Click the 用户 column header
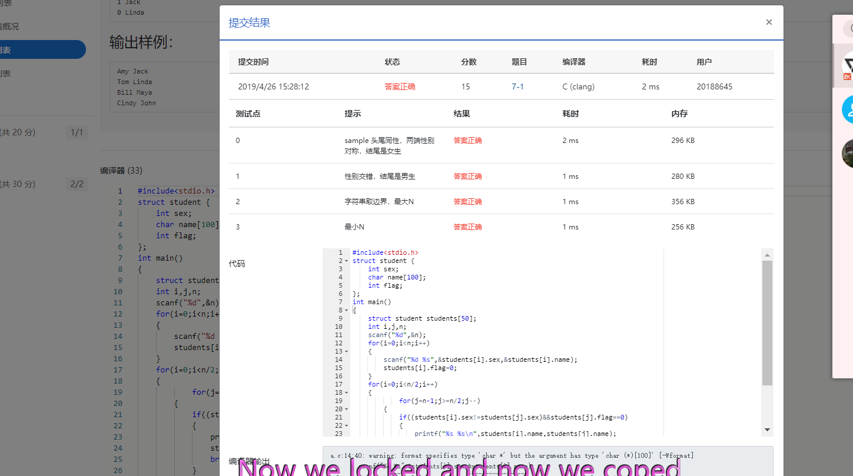The image size is (853, 476). 704,62
